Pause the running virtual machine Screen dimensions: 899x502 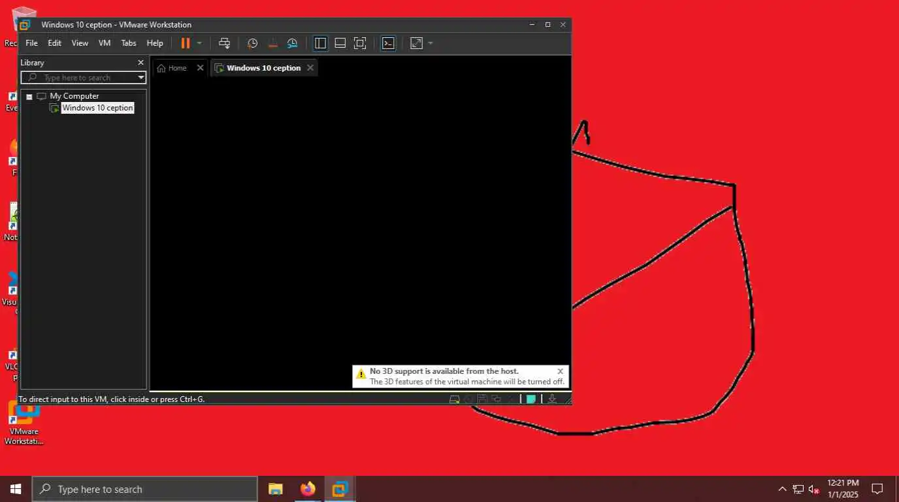point(186,43)
